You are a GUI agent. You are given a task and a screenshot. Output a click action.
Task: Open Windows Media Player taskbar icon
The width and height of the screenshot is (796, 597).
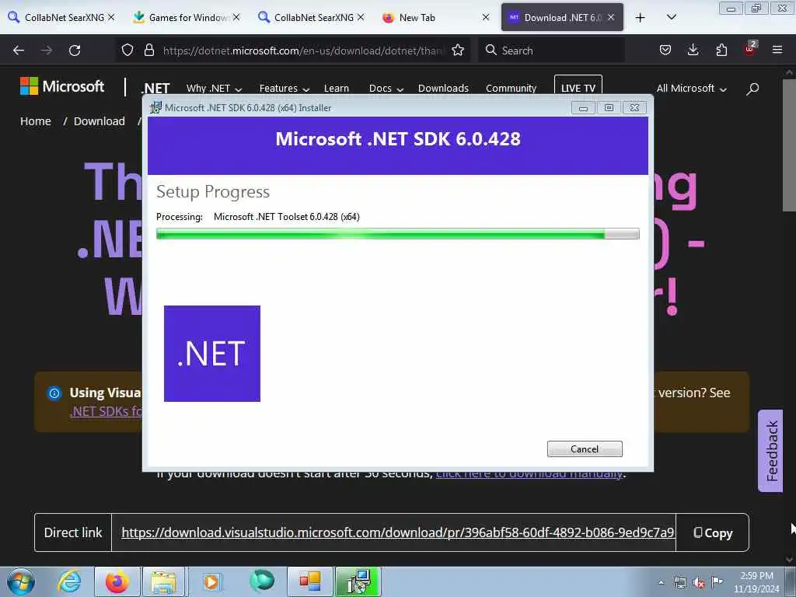click(211, 581)
